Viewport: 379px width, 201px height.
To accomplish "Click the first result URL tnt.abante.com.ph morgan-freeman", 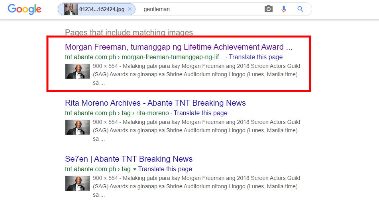I will 145,57.
